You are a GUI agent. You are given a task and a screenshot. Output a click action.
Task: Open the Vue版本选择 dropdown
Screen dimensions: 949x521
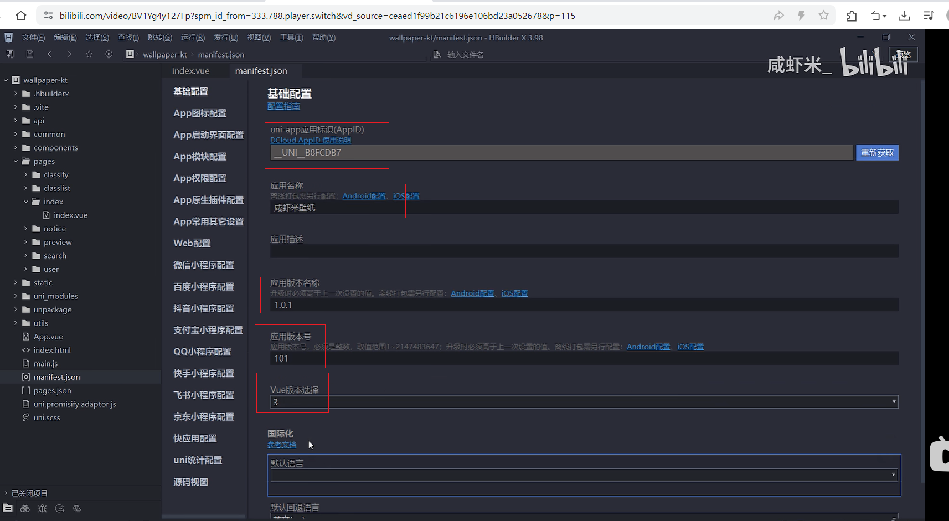[584, 402]
